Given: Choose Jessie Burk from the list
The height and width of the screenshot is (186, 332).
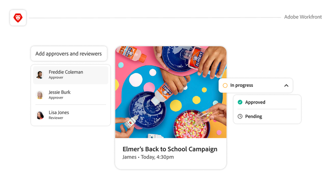Looking at the screenshot, I should pyautogui.click(x=60, y=93).
